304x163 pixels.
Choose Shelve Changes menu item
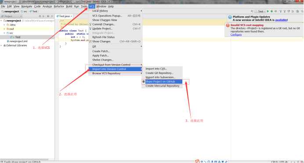click(x=116, y=60)
